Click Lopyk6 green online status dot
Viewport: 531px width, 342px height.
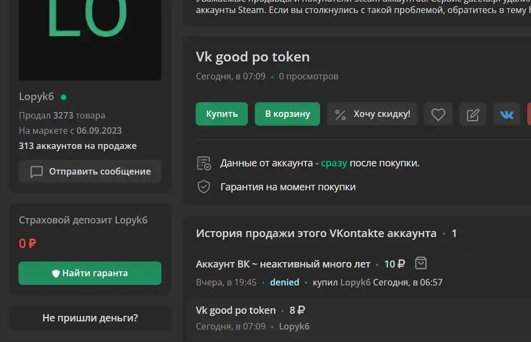tap(64, 97)
